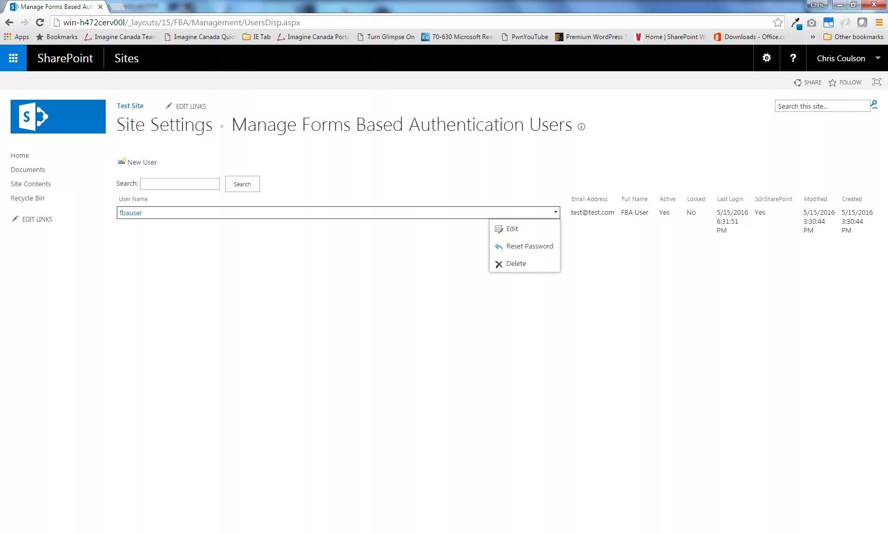This screenshot has height=533, width=888.
Task: Sort by Active column header
Action: point(667,199)
